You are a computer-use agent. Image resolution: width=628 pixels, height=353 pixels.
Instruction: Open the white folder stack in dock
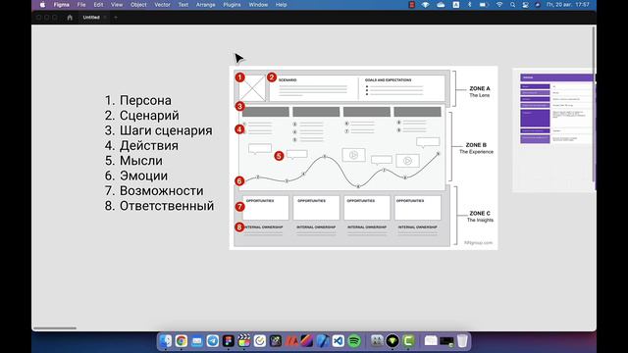(431, 340)
